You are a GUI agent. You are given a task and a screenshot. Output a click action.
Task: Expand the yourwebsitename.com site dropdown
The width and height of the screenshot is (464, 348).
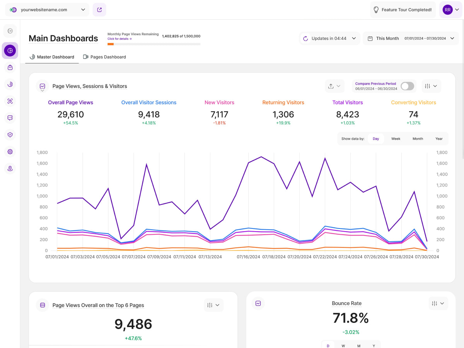tap(47, 10)
